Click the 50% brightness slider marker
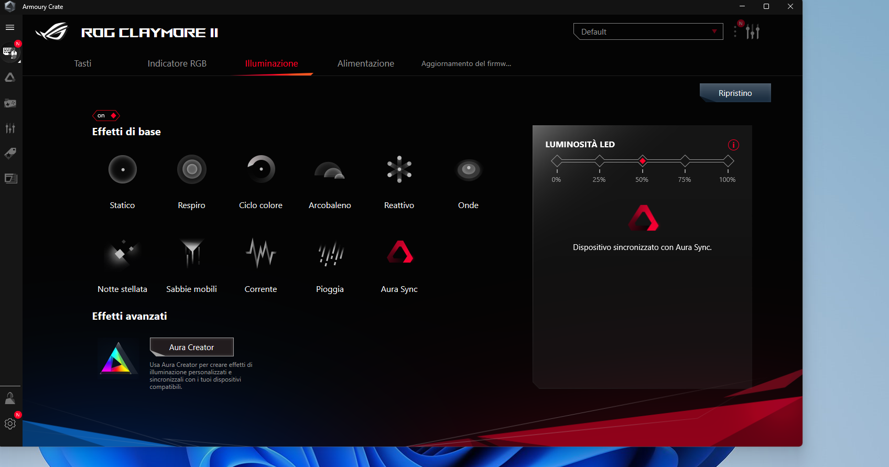The height and width of the screenshot is (467, 889). tap(643, 161)
